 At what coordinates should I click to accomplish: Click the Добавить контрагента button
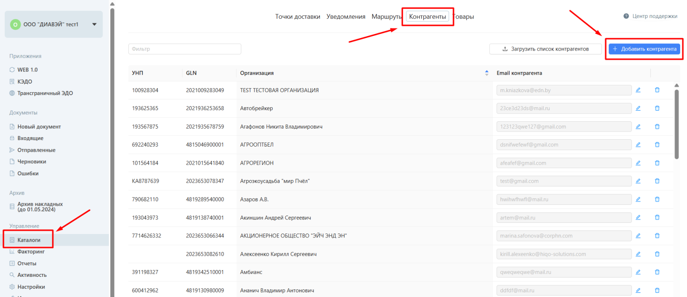pyautogui.click(x=644, y=49)
